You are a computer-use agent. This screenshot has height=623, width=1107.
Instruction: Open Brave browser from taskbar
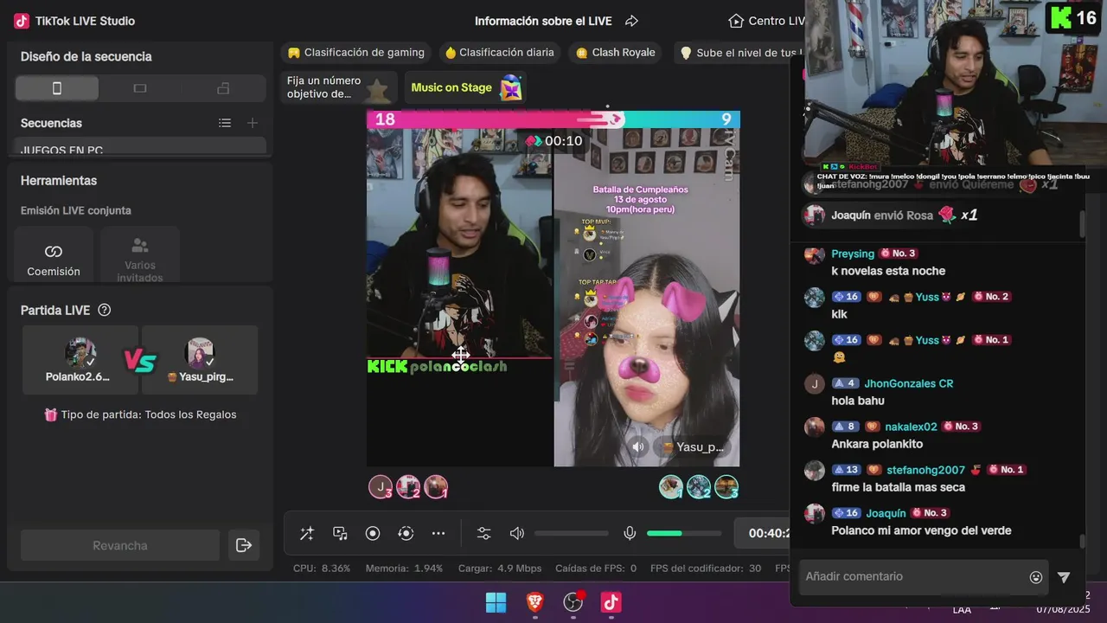click(535, 601)
